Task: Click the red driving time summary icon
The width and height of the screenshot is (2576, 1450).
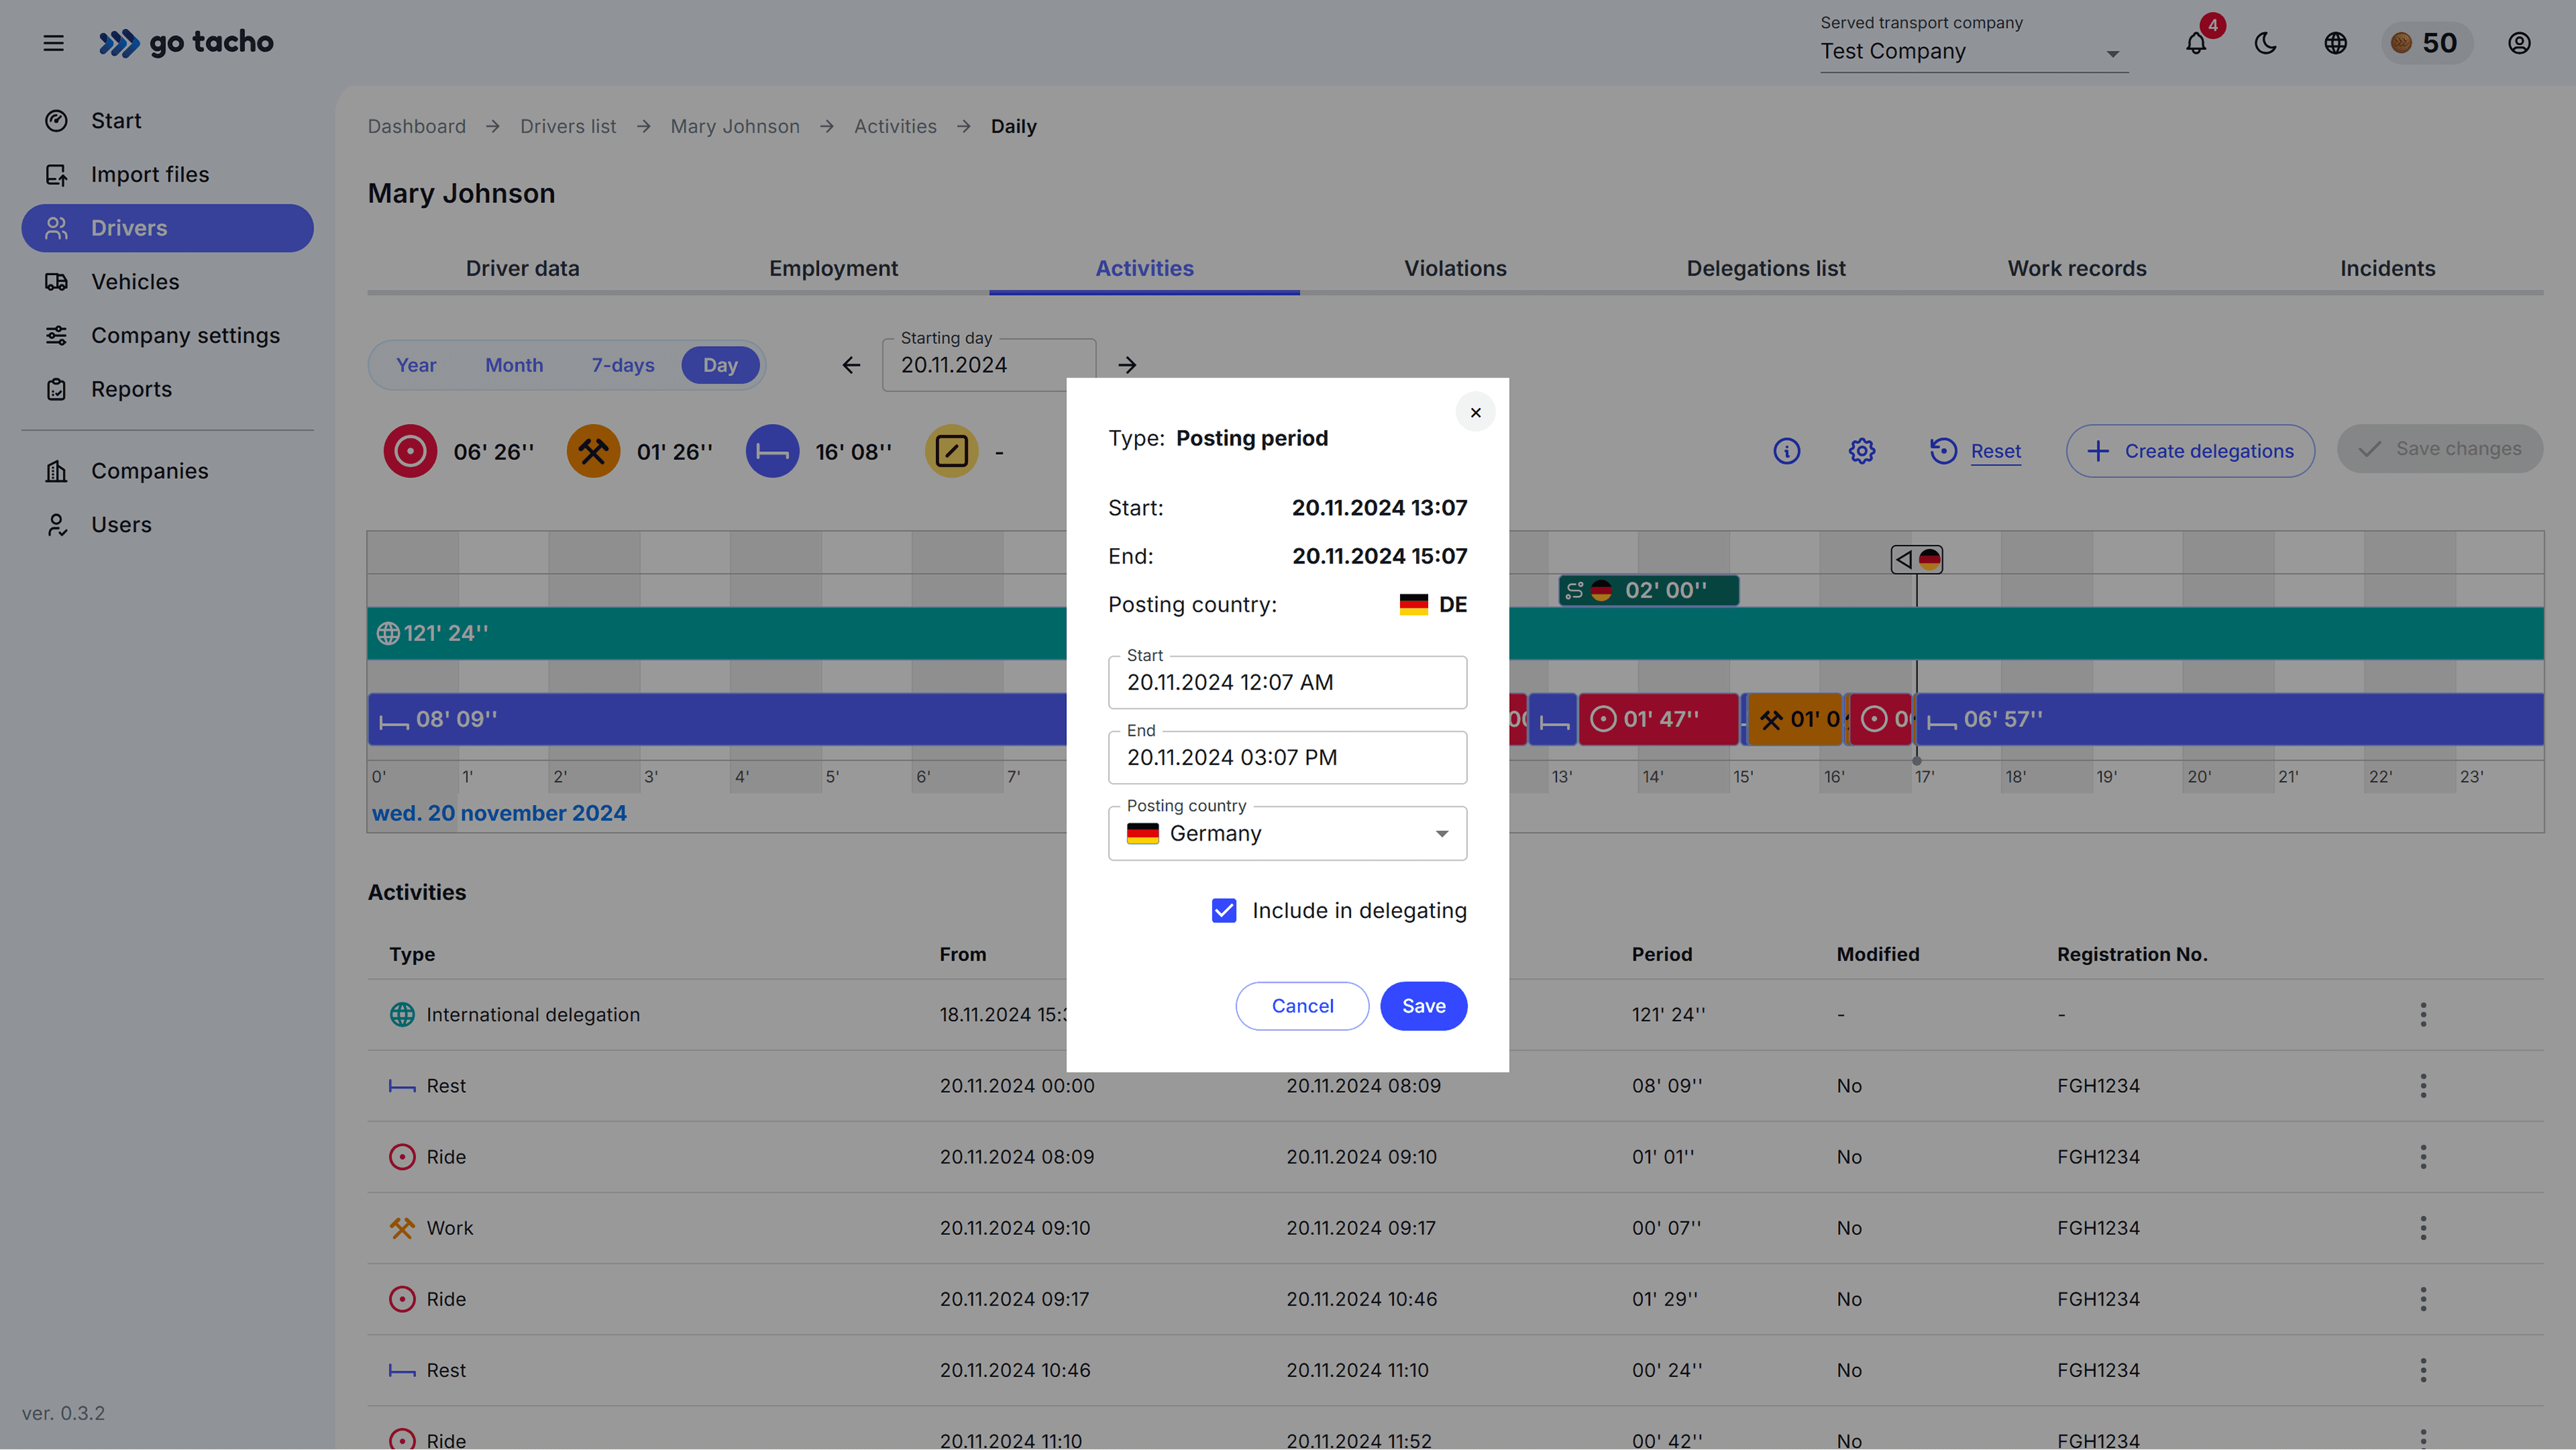Action: coord(410,451)
